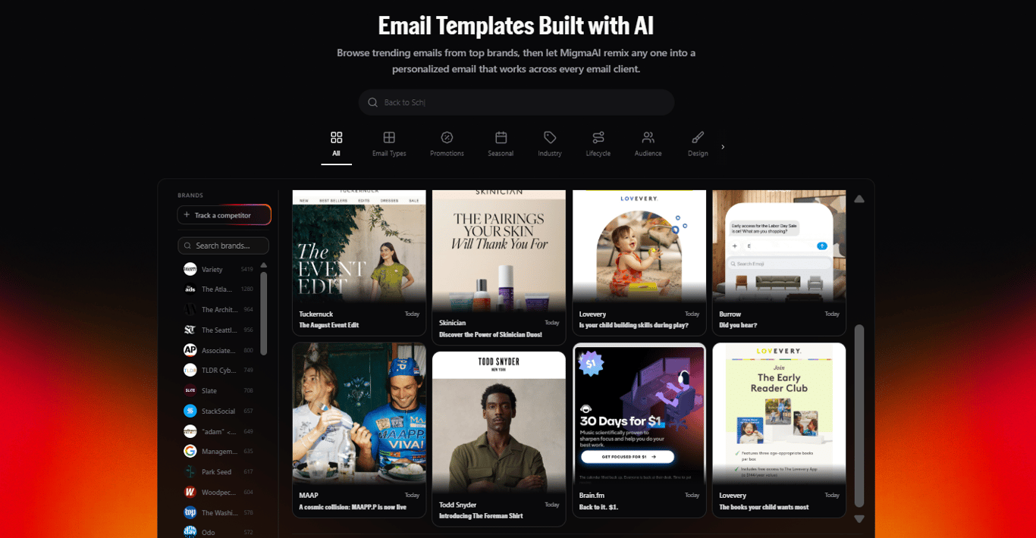The width and height of the screenshot is (1036, 538).
Task: Click the $1 badge on Brain.fm card
Action: pos(591,364)
